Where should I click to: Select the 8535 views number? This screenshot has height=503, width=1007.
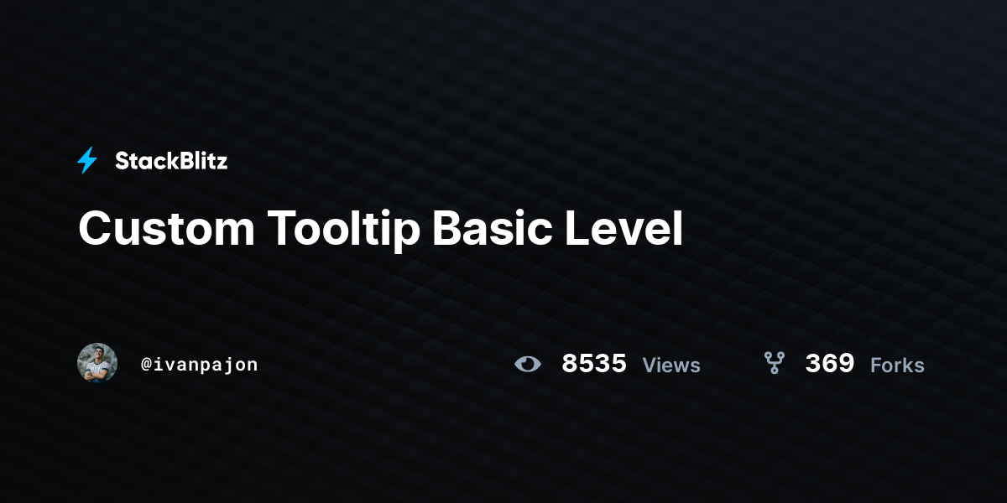[x=594, y=364]
